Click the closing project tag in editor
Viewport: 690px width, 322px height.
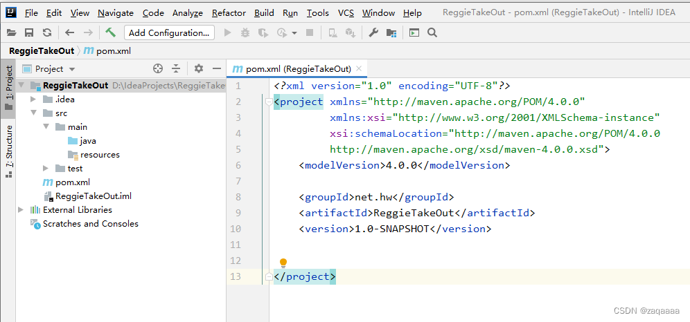(305, 276)
